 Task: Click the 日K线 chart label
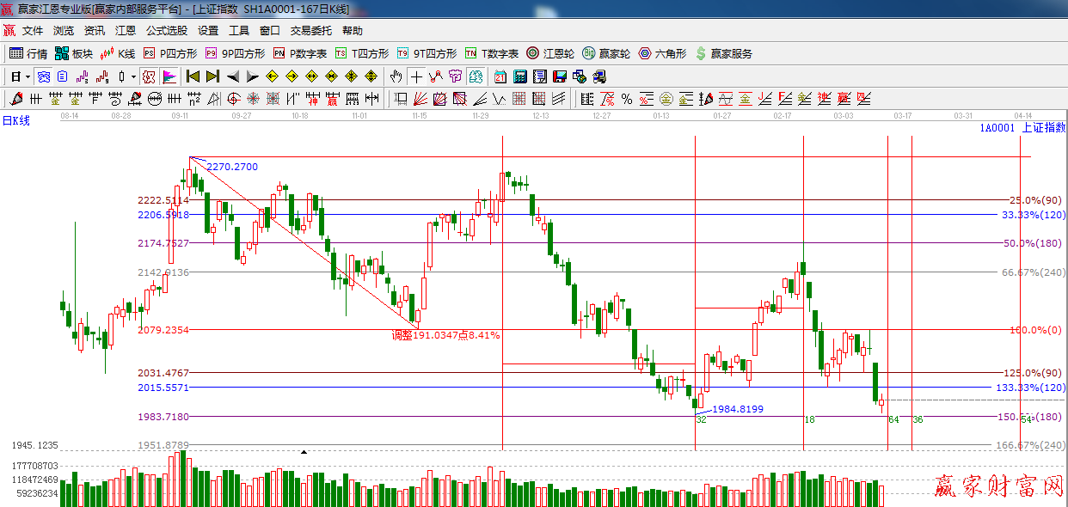15,121
